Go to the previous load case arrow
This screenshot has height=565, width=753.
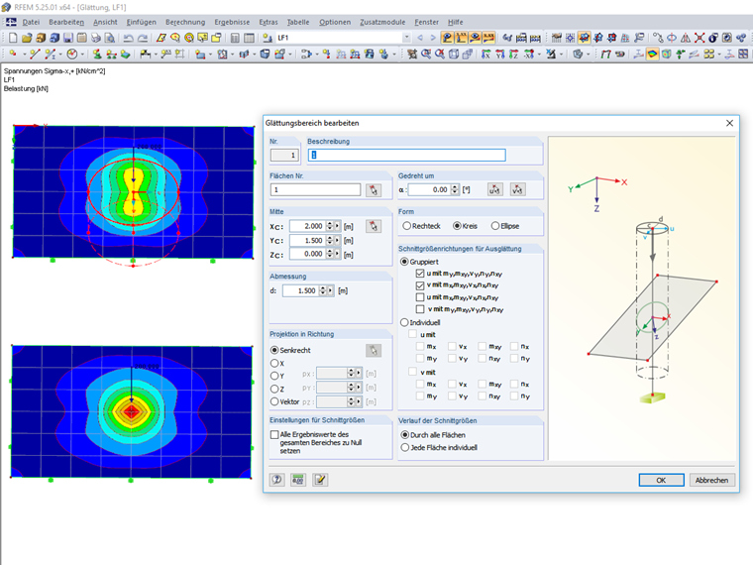coord(420,38)
